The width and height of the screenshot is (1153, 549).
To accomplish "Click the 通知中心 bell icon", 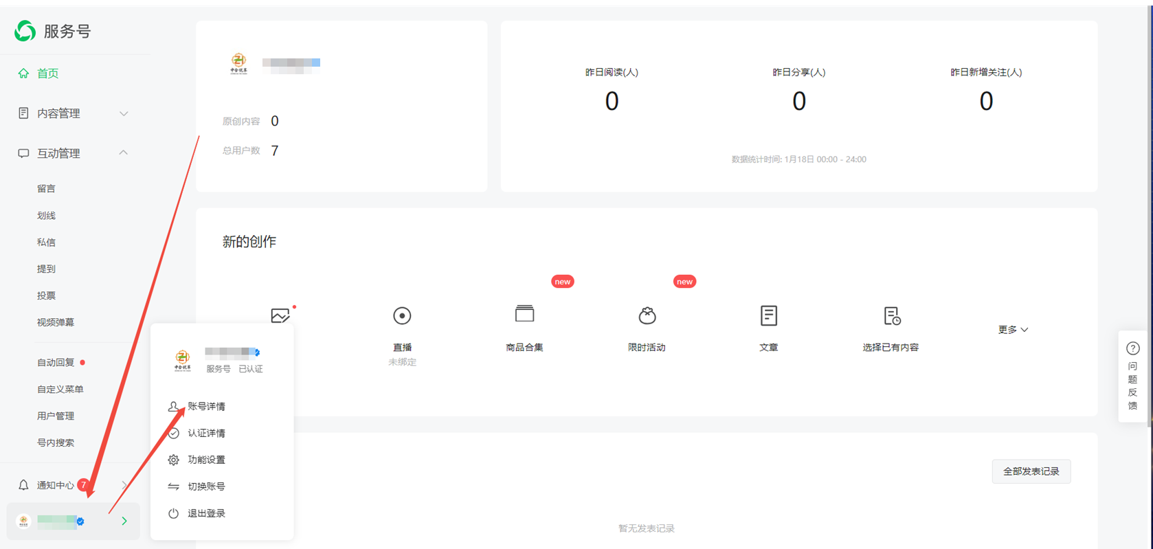I will click(x=23, y=485).
